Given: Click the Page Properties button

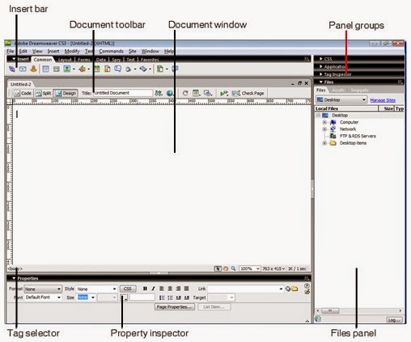Looking at the screenshot, I should point(175,307).
